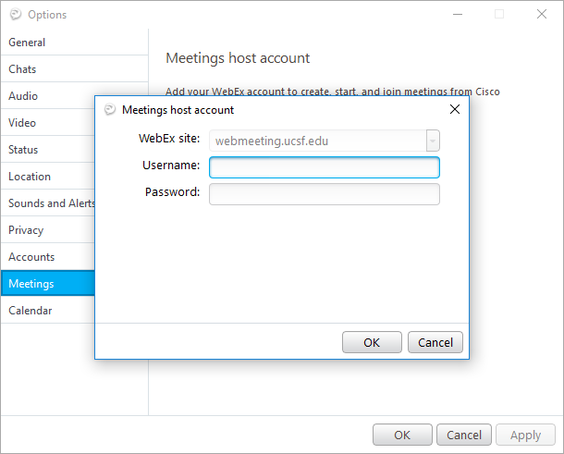This screenshot has height=454, width=564.
Task: Go to the Video options
Action: pos(48,123)
